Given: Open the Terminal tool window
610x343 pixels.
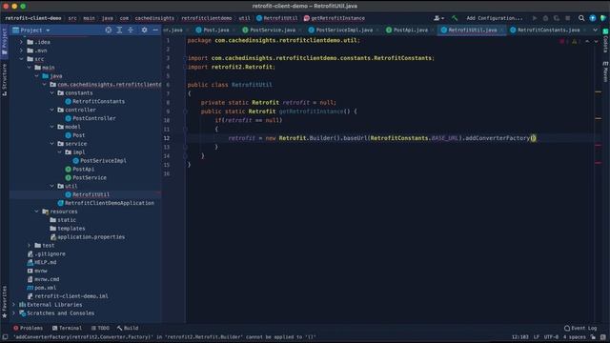Looking at the screenshot, I should coord(67,328).
